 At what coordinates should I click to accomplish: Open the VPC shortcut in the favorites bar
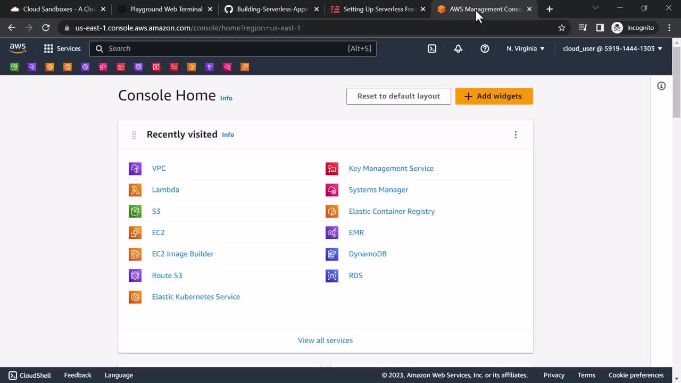tap(32, 67)
